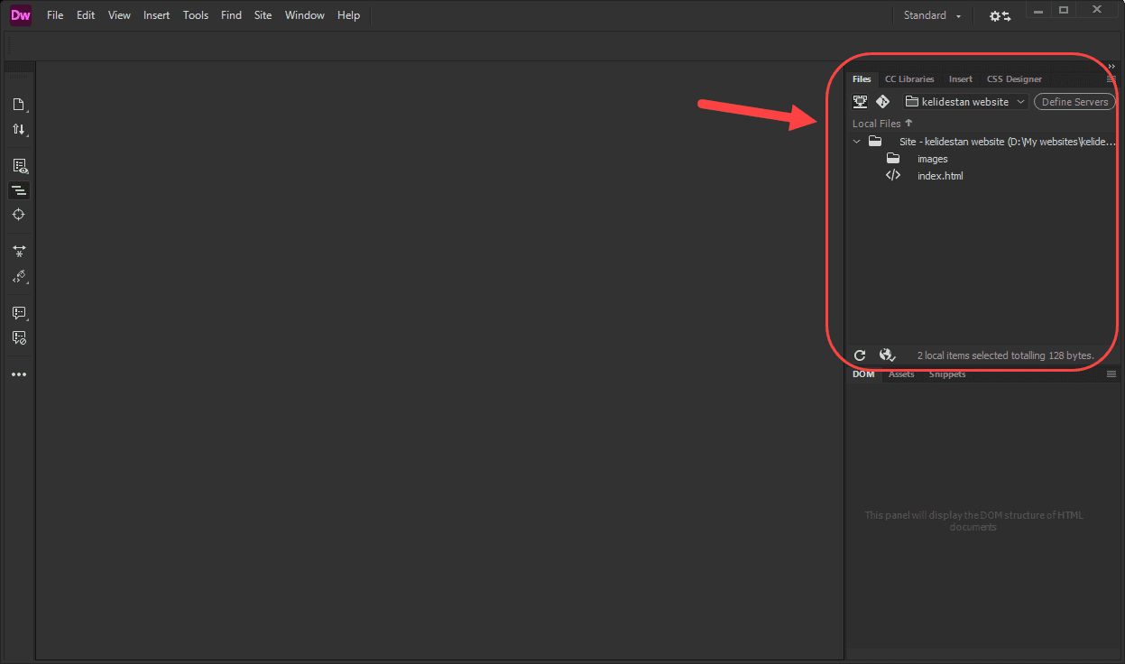Open the File menu

point(55,15)
